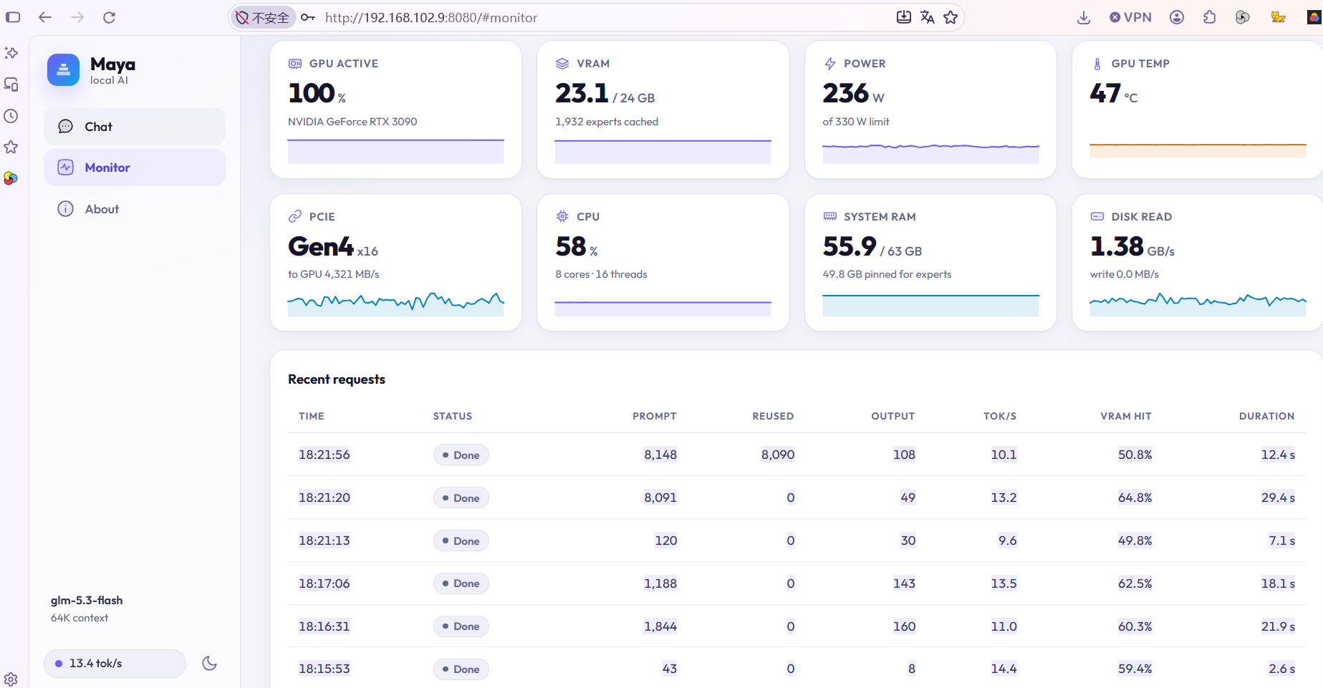The width and height of the screenshot is (1323, 688).
Task: Bookmark this page with star icon
Action: click(951, 17)
